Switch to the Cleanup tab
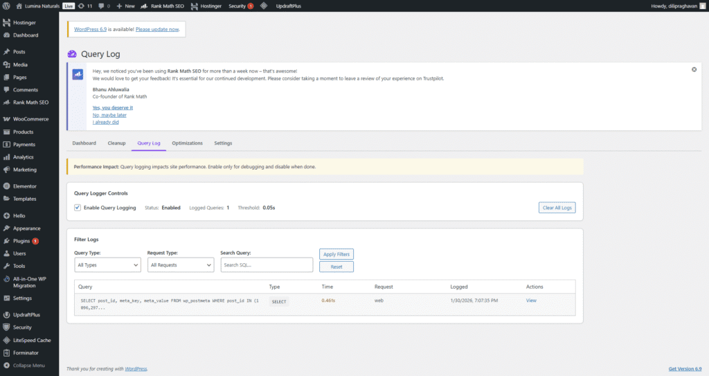 pos(116,143)
